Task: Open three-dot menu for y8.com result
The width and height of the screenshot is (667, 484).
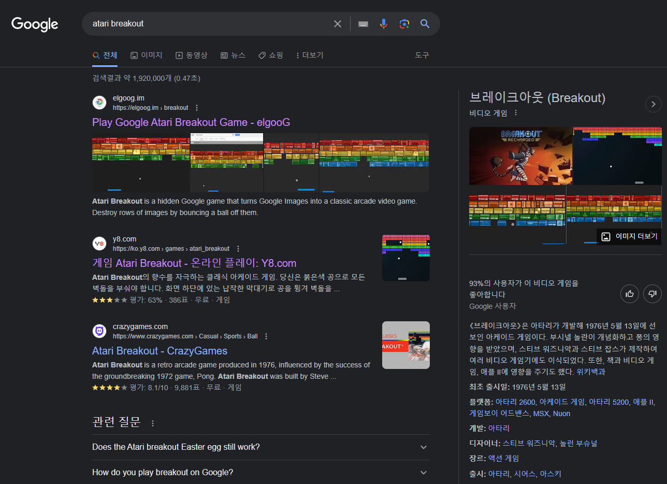Action: coord(238,249)
